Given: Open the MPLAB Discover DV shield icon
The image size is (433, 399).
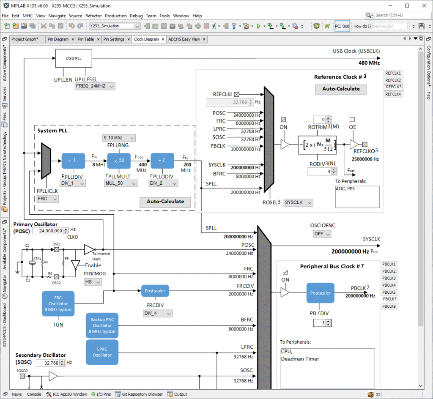Looking at the screenshot, I should click(x=316, y=26).
